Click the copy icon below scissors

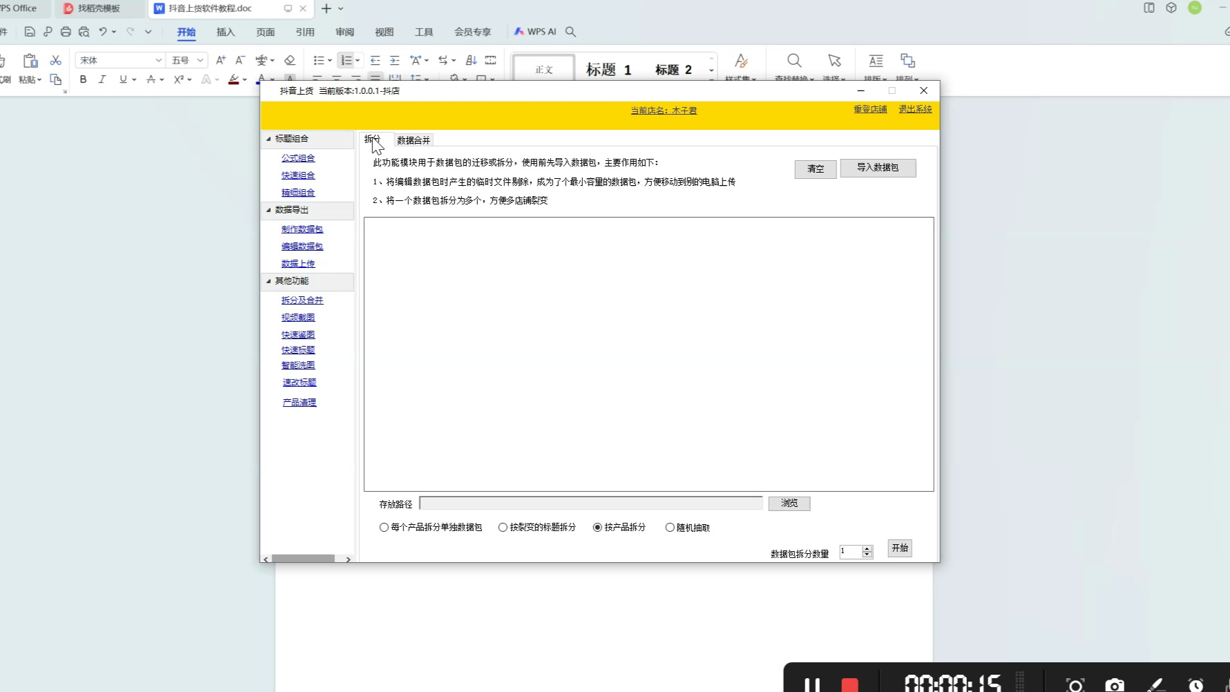(x=56, y=79)
